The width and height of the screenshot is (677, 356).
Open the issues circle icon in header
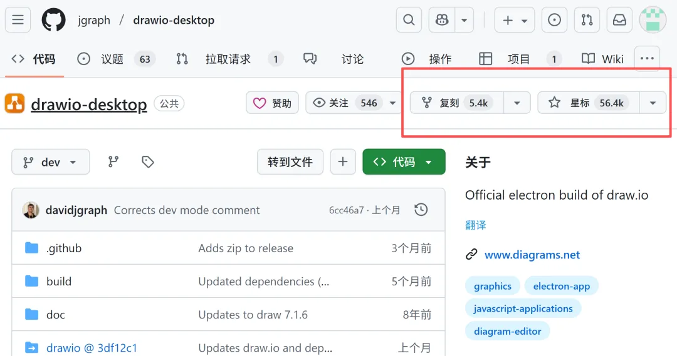554,20
